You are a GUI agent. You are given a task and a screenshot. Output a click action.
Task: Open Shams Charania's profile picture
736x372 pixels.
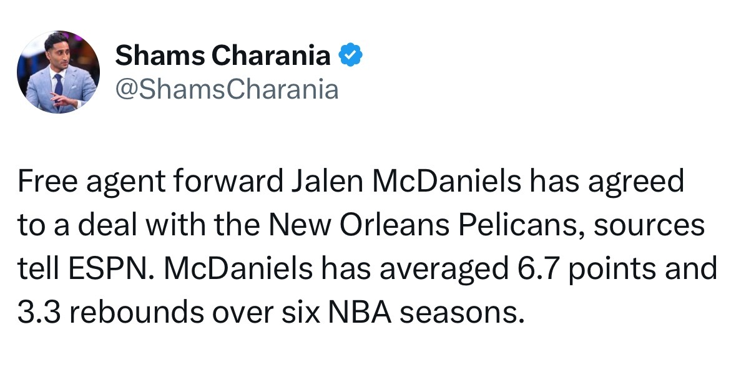(58, 72)
